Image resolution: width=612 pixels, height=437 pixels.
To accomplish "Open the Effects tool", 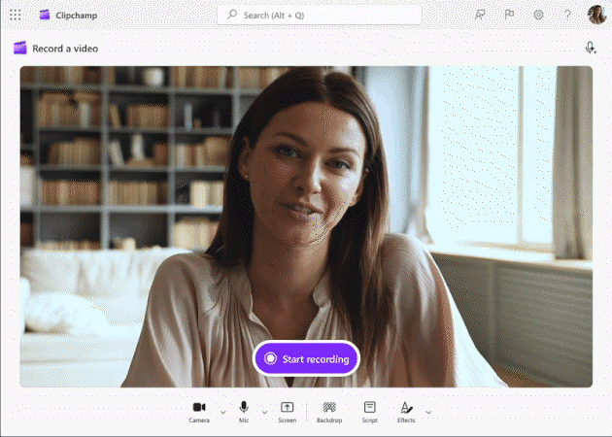I will click(406, 413).
